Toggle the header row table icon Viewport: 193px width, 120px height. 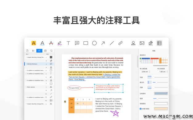point(150,77)
